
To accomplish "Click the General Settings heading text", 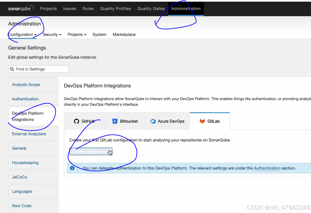I will point(27,48).
